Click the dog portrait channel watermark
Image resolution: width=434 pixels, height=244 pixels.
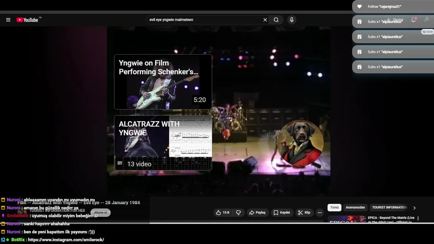tap(301, 143)
